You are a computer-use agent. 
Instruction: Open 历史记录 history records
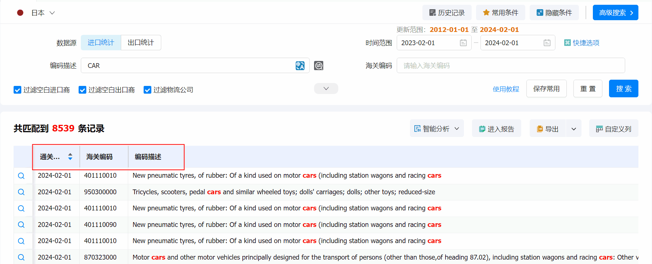coord(447,13)
